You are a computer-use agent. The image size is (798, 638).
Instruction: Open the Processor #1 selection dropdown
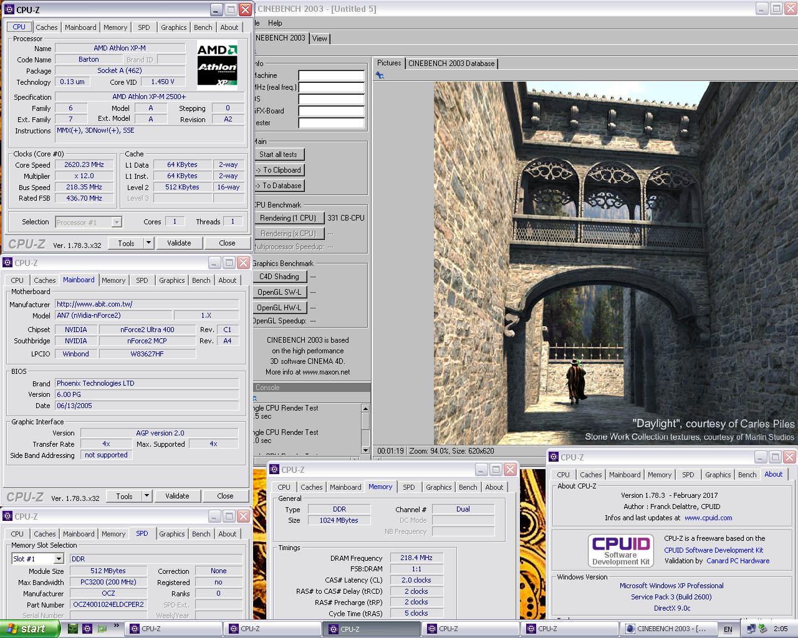point(117,222)
